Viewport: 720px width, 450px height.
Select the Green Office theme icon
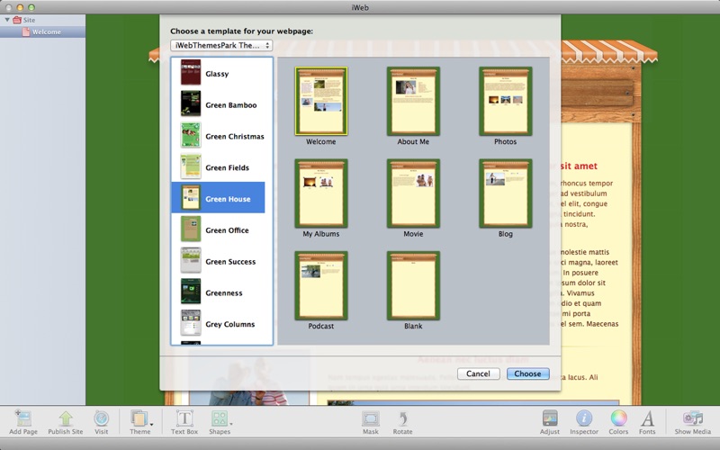coord(191,229)
